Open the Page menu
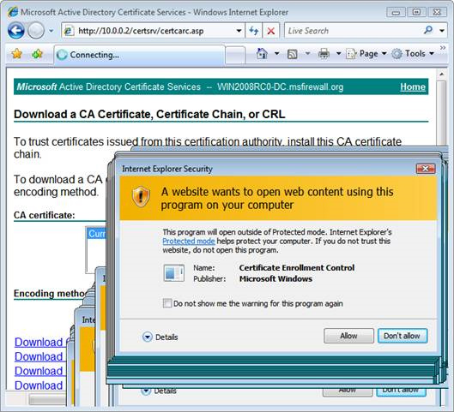Viewport: 454px width, 412px height. pyautogui.click(x=366, y=54)
